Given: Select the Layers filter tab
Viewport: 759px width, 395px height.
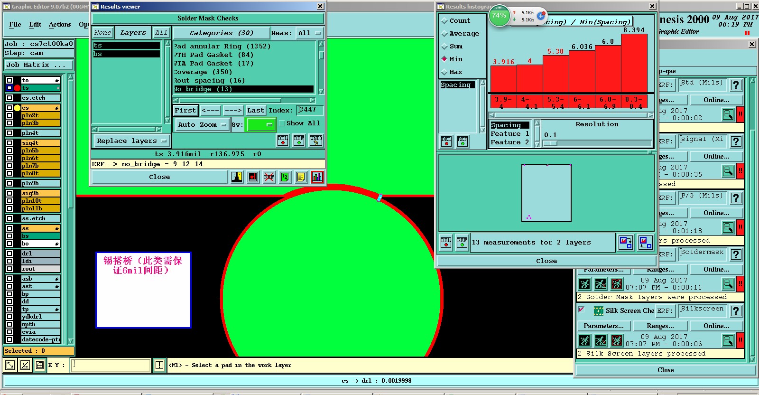Looking at the screenshot, I should tap(133, 33).
